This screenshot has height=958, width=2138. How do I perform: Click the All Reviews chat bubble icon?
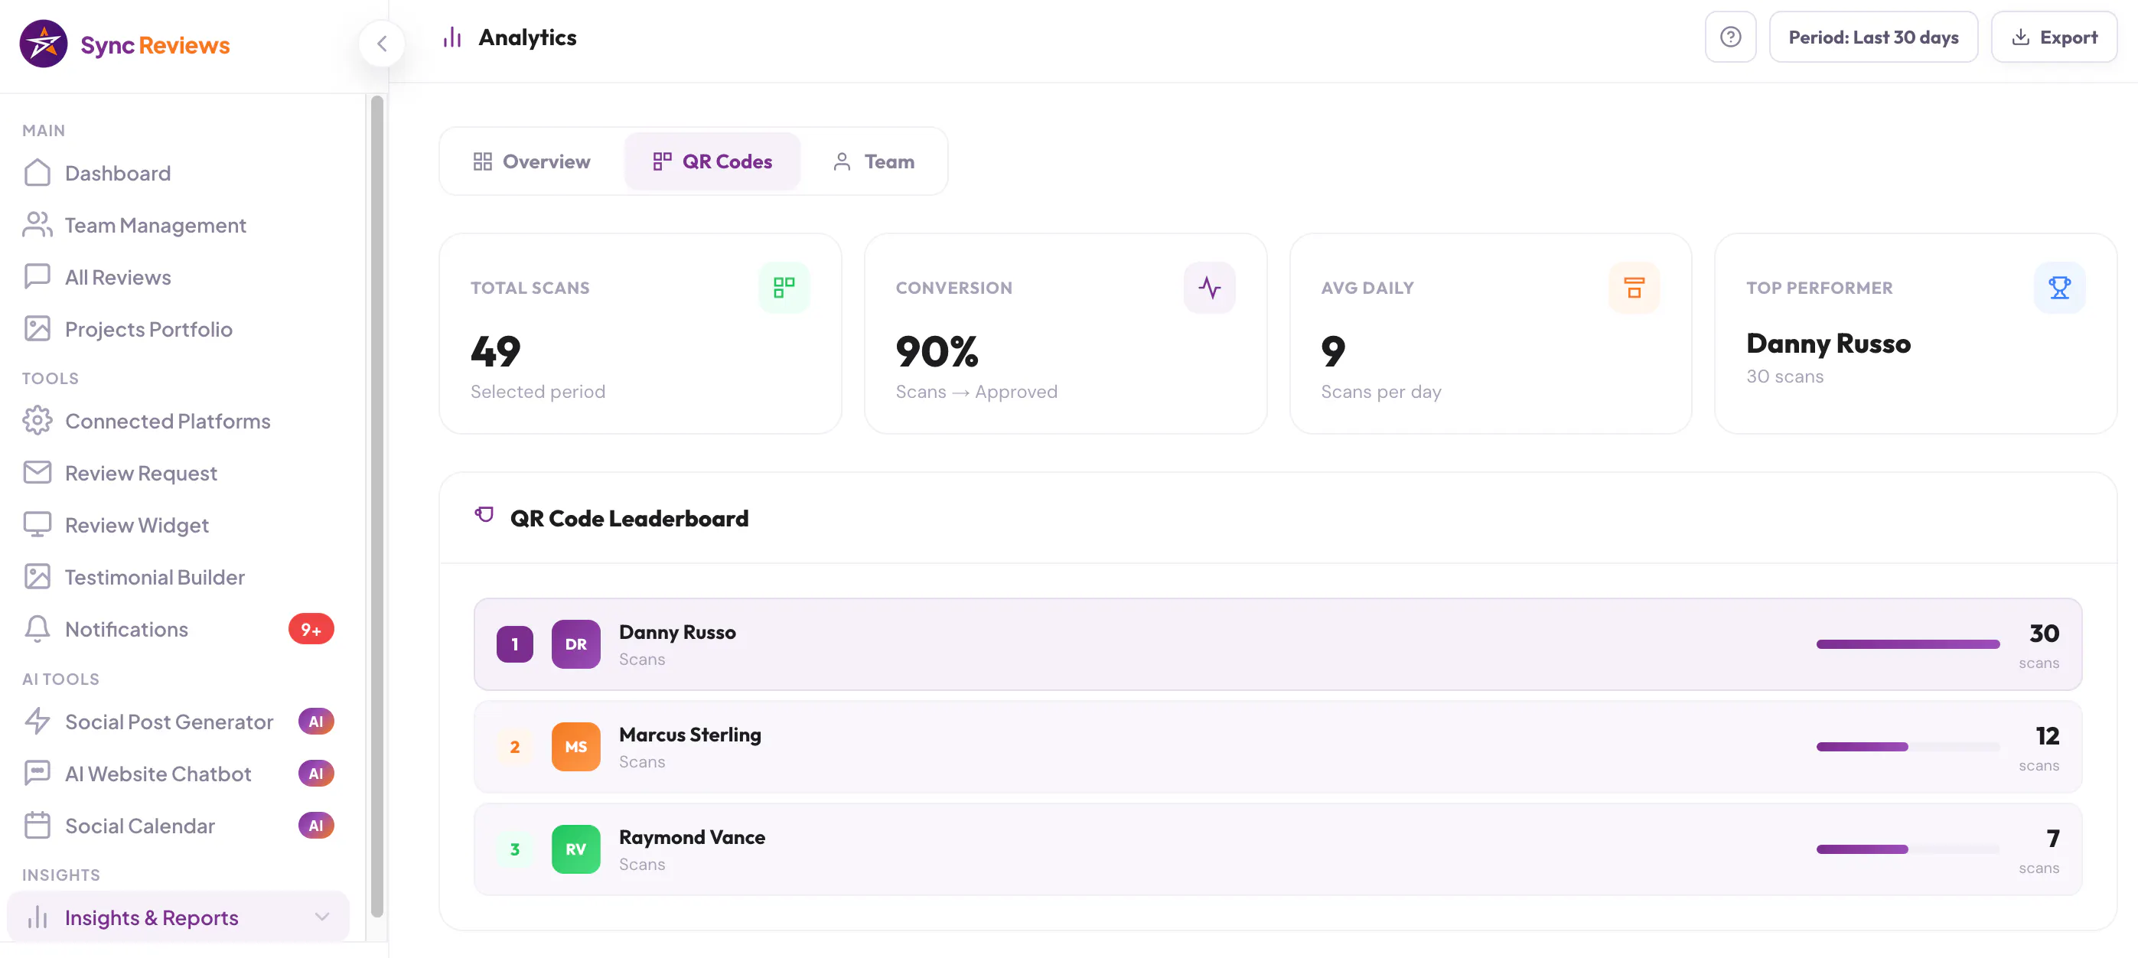click(37, 276)
